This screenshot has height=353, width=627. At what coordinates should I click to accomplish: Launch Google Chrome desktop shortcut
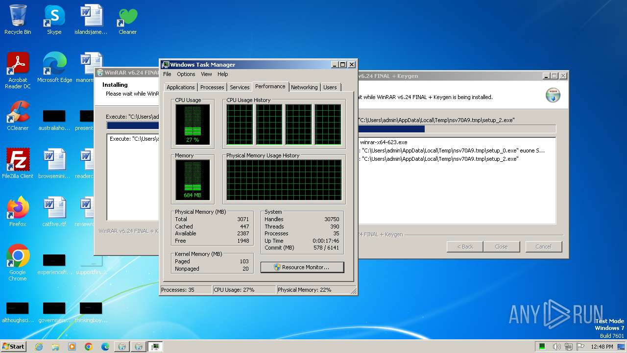tap(18, 263)
